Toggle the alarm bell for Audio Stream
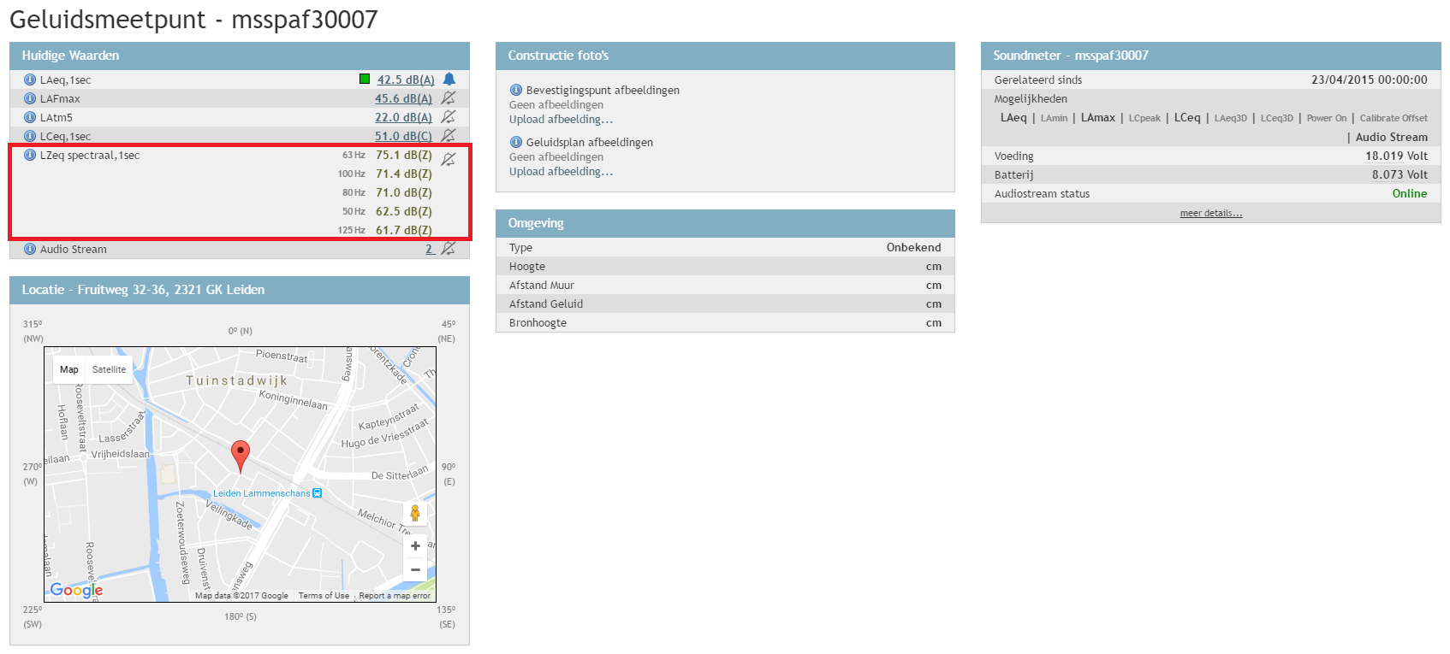This screenshot has height=654, width=1450. pos(449,249)
